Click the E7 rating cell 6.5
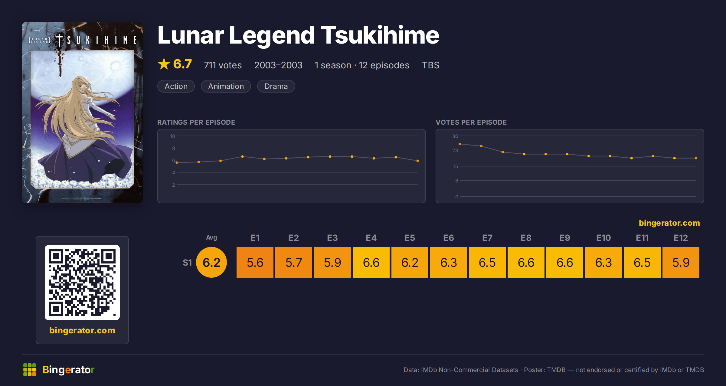 coord(487,262)
